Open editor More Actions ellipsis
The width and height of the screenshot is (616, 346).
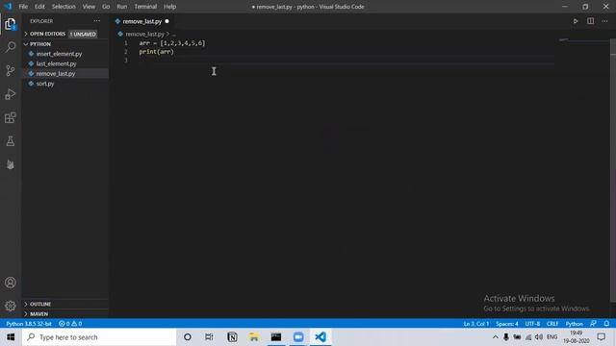point(605,21)
